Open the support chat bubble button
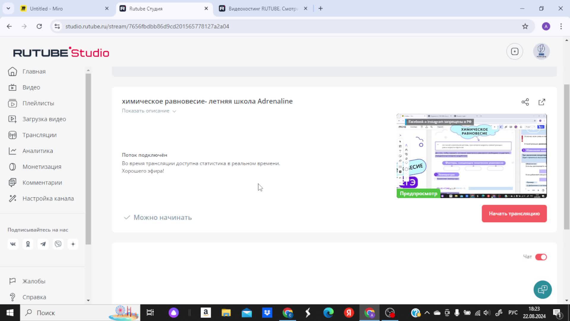570x321 pixels. [542, 289]
